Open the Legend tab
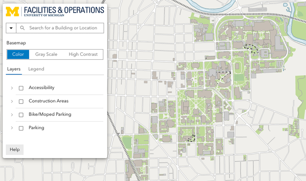The height and width of the screenshot is (181, 306). pos(36,69)
